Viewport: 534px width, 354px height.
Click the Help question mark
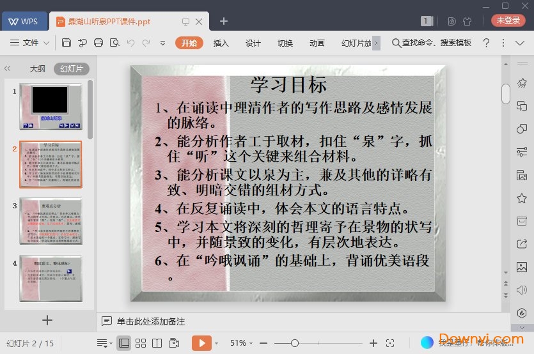pyautogui.click(x=486, y=43)
